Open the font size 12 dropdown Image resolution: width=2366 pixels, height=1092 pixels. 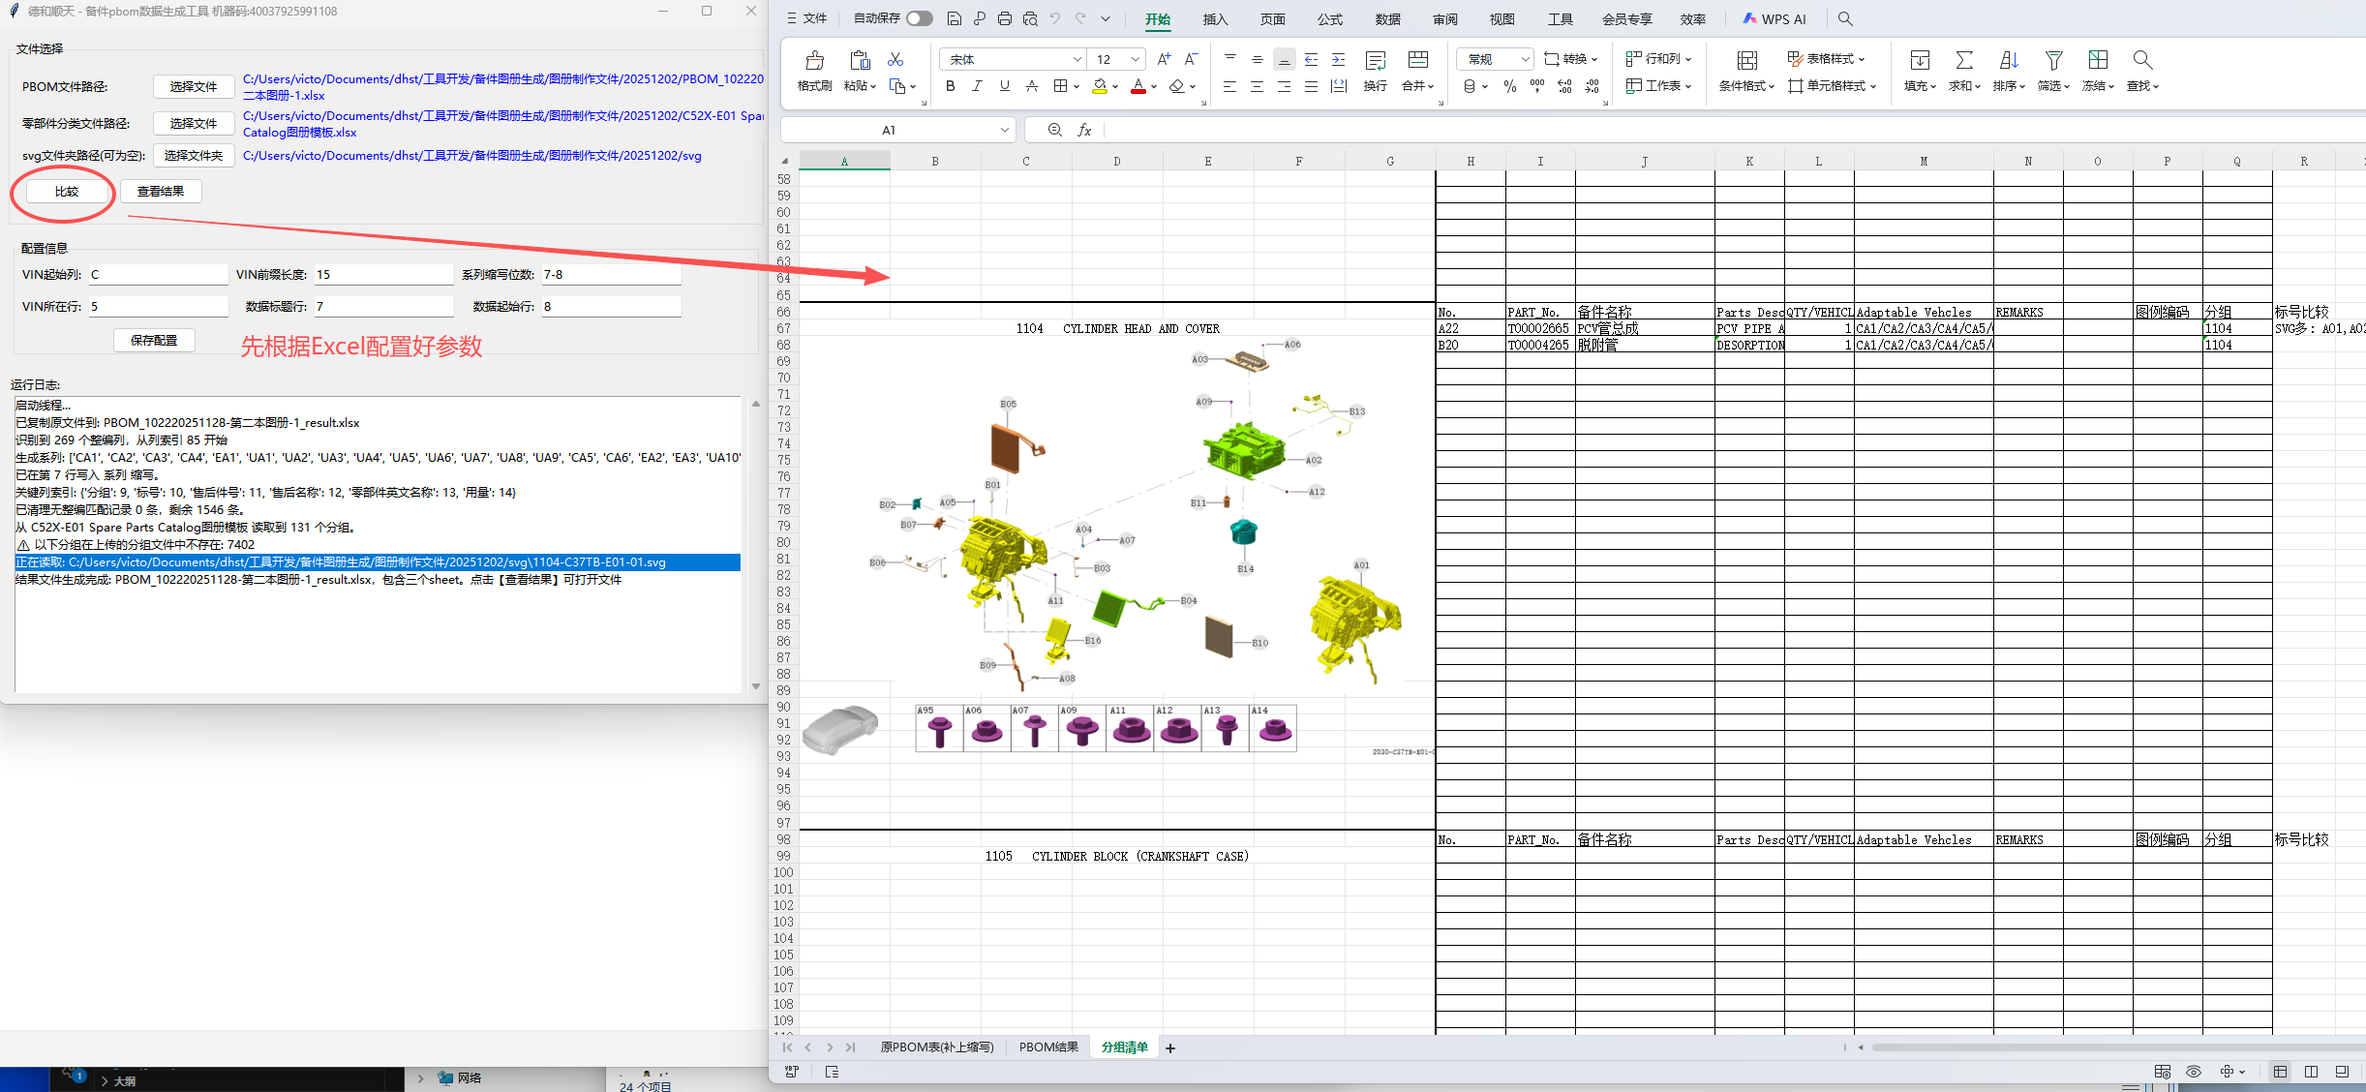(x=1135, y=59)
